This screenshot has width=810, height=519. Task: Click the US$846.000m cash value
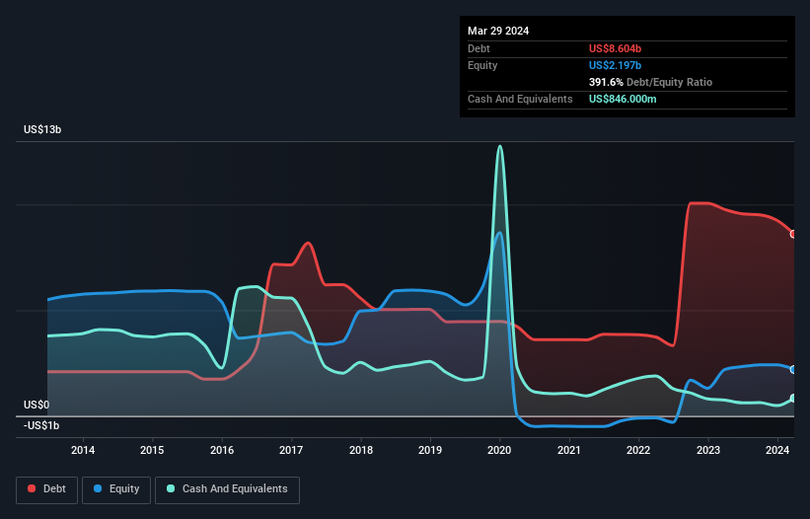pos(623,99)
